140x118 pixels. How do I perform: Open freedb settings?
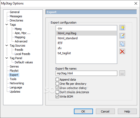pyautogui.click(x=19, y=50)
